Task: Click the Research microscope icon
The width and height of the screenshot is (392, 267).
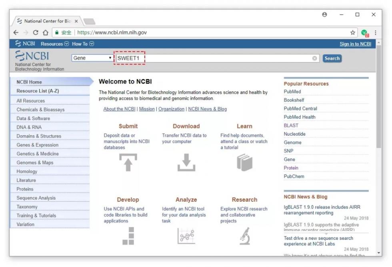Action: 245,236
